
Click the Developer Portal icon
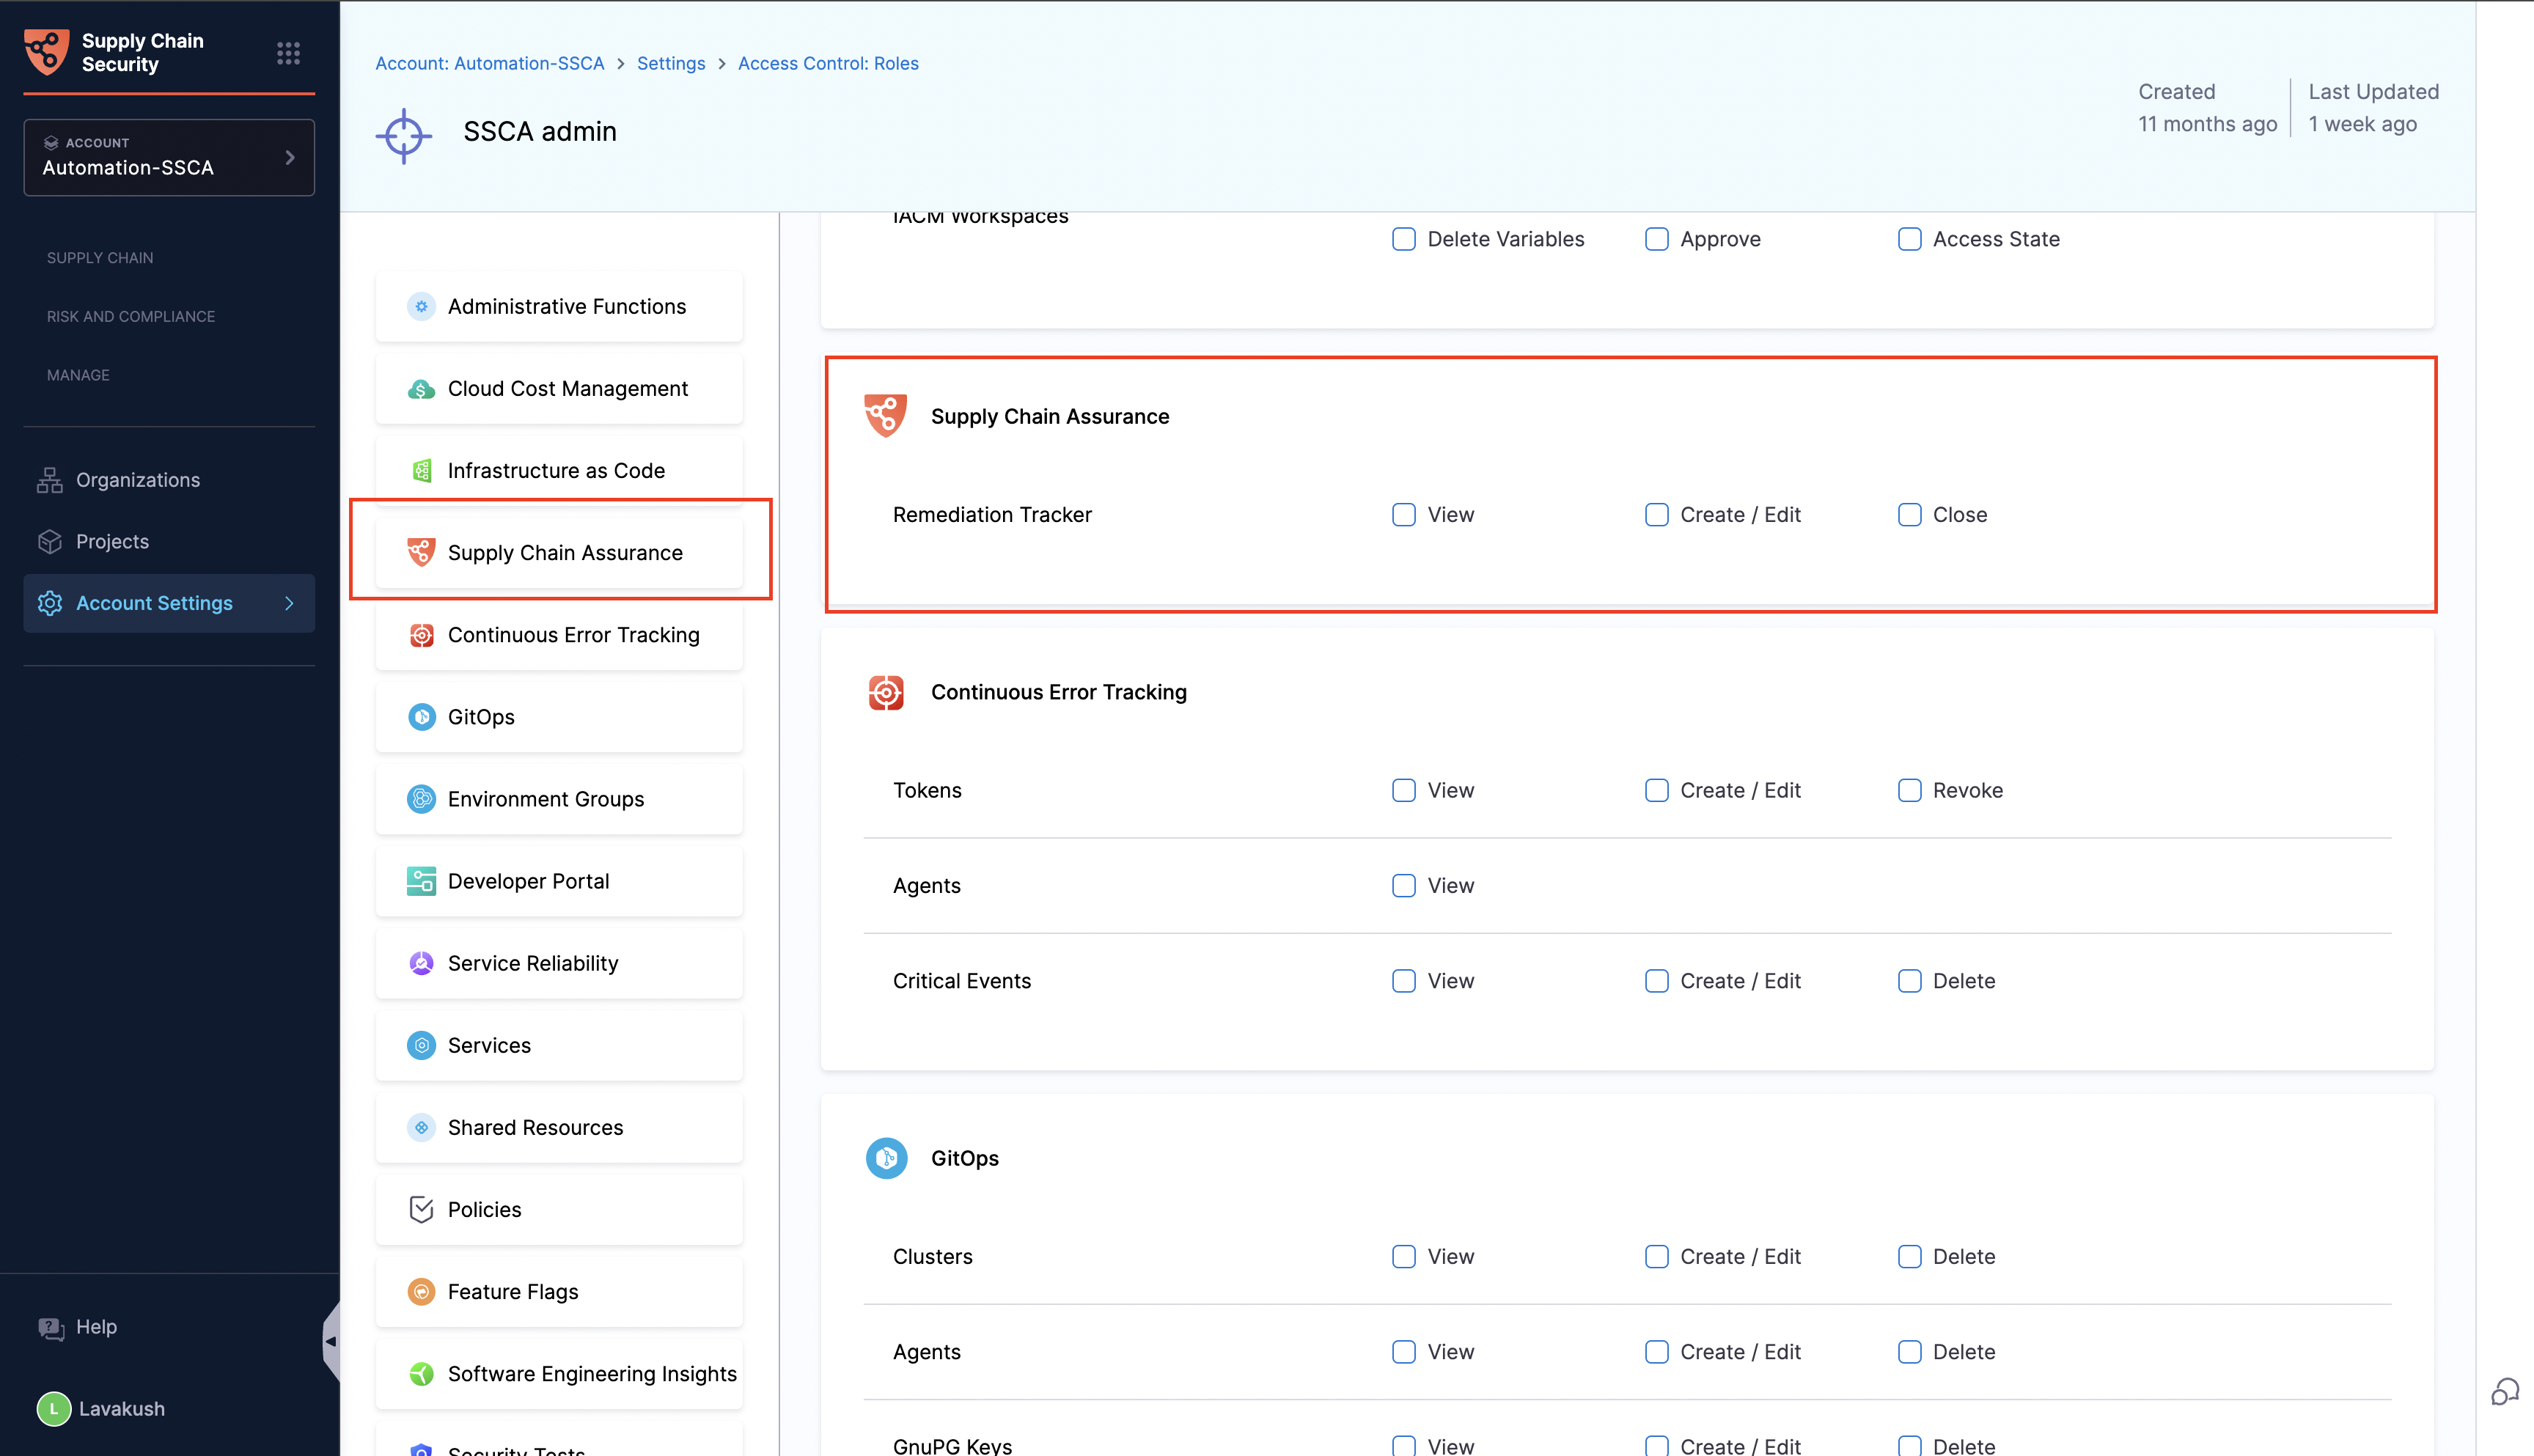coord(421,881)
